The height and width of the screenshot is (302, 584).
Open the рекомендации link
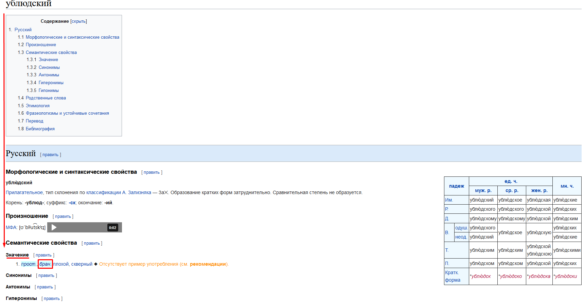[208, 264]
